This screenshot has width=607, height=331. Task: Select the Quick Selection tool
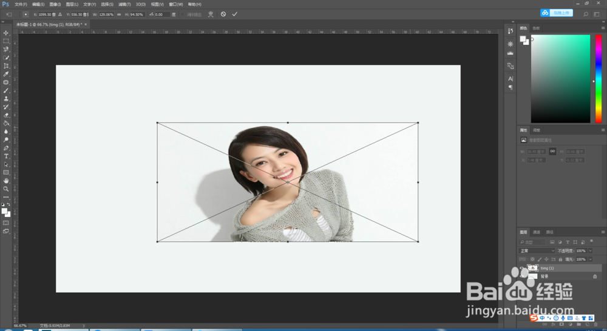coord(6,58)
